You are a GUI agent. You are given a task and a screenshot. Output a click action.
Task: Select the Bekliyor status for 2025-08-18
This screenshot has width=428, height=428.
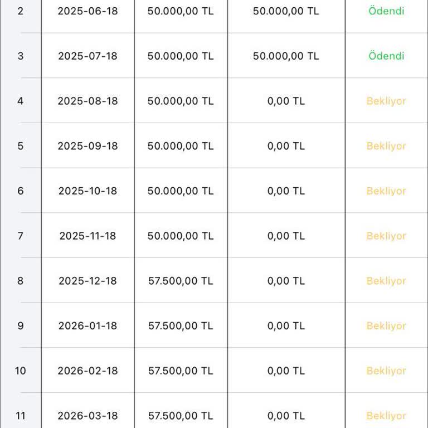[x=386, y=101]
